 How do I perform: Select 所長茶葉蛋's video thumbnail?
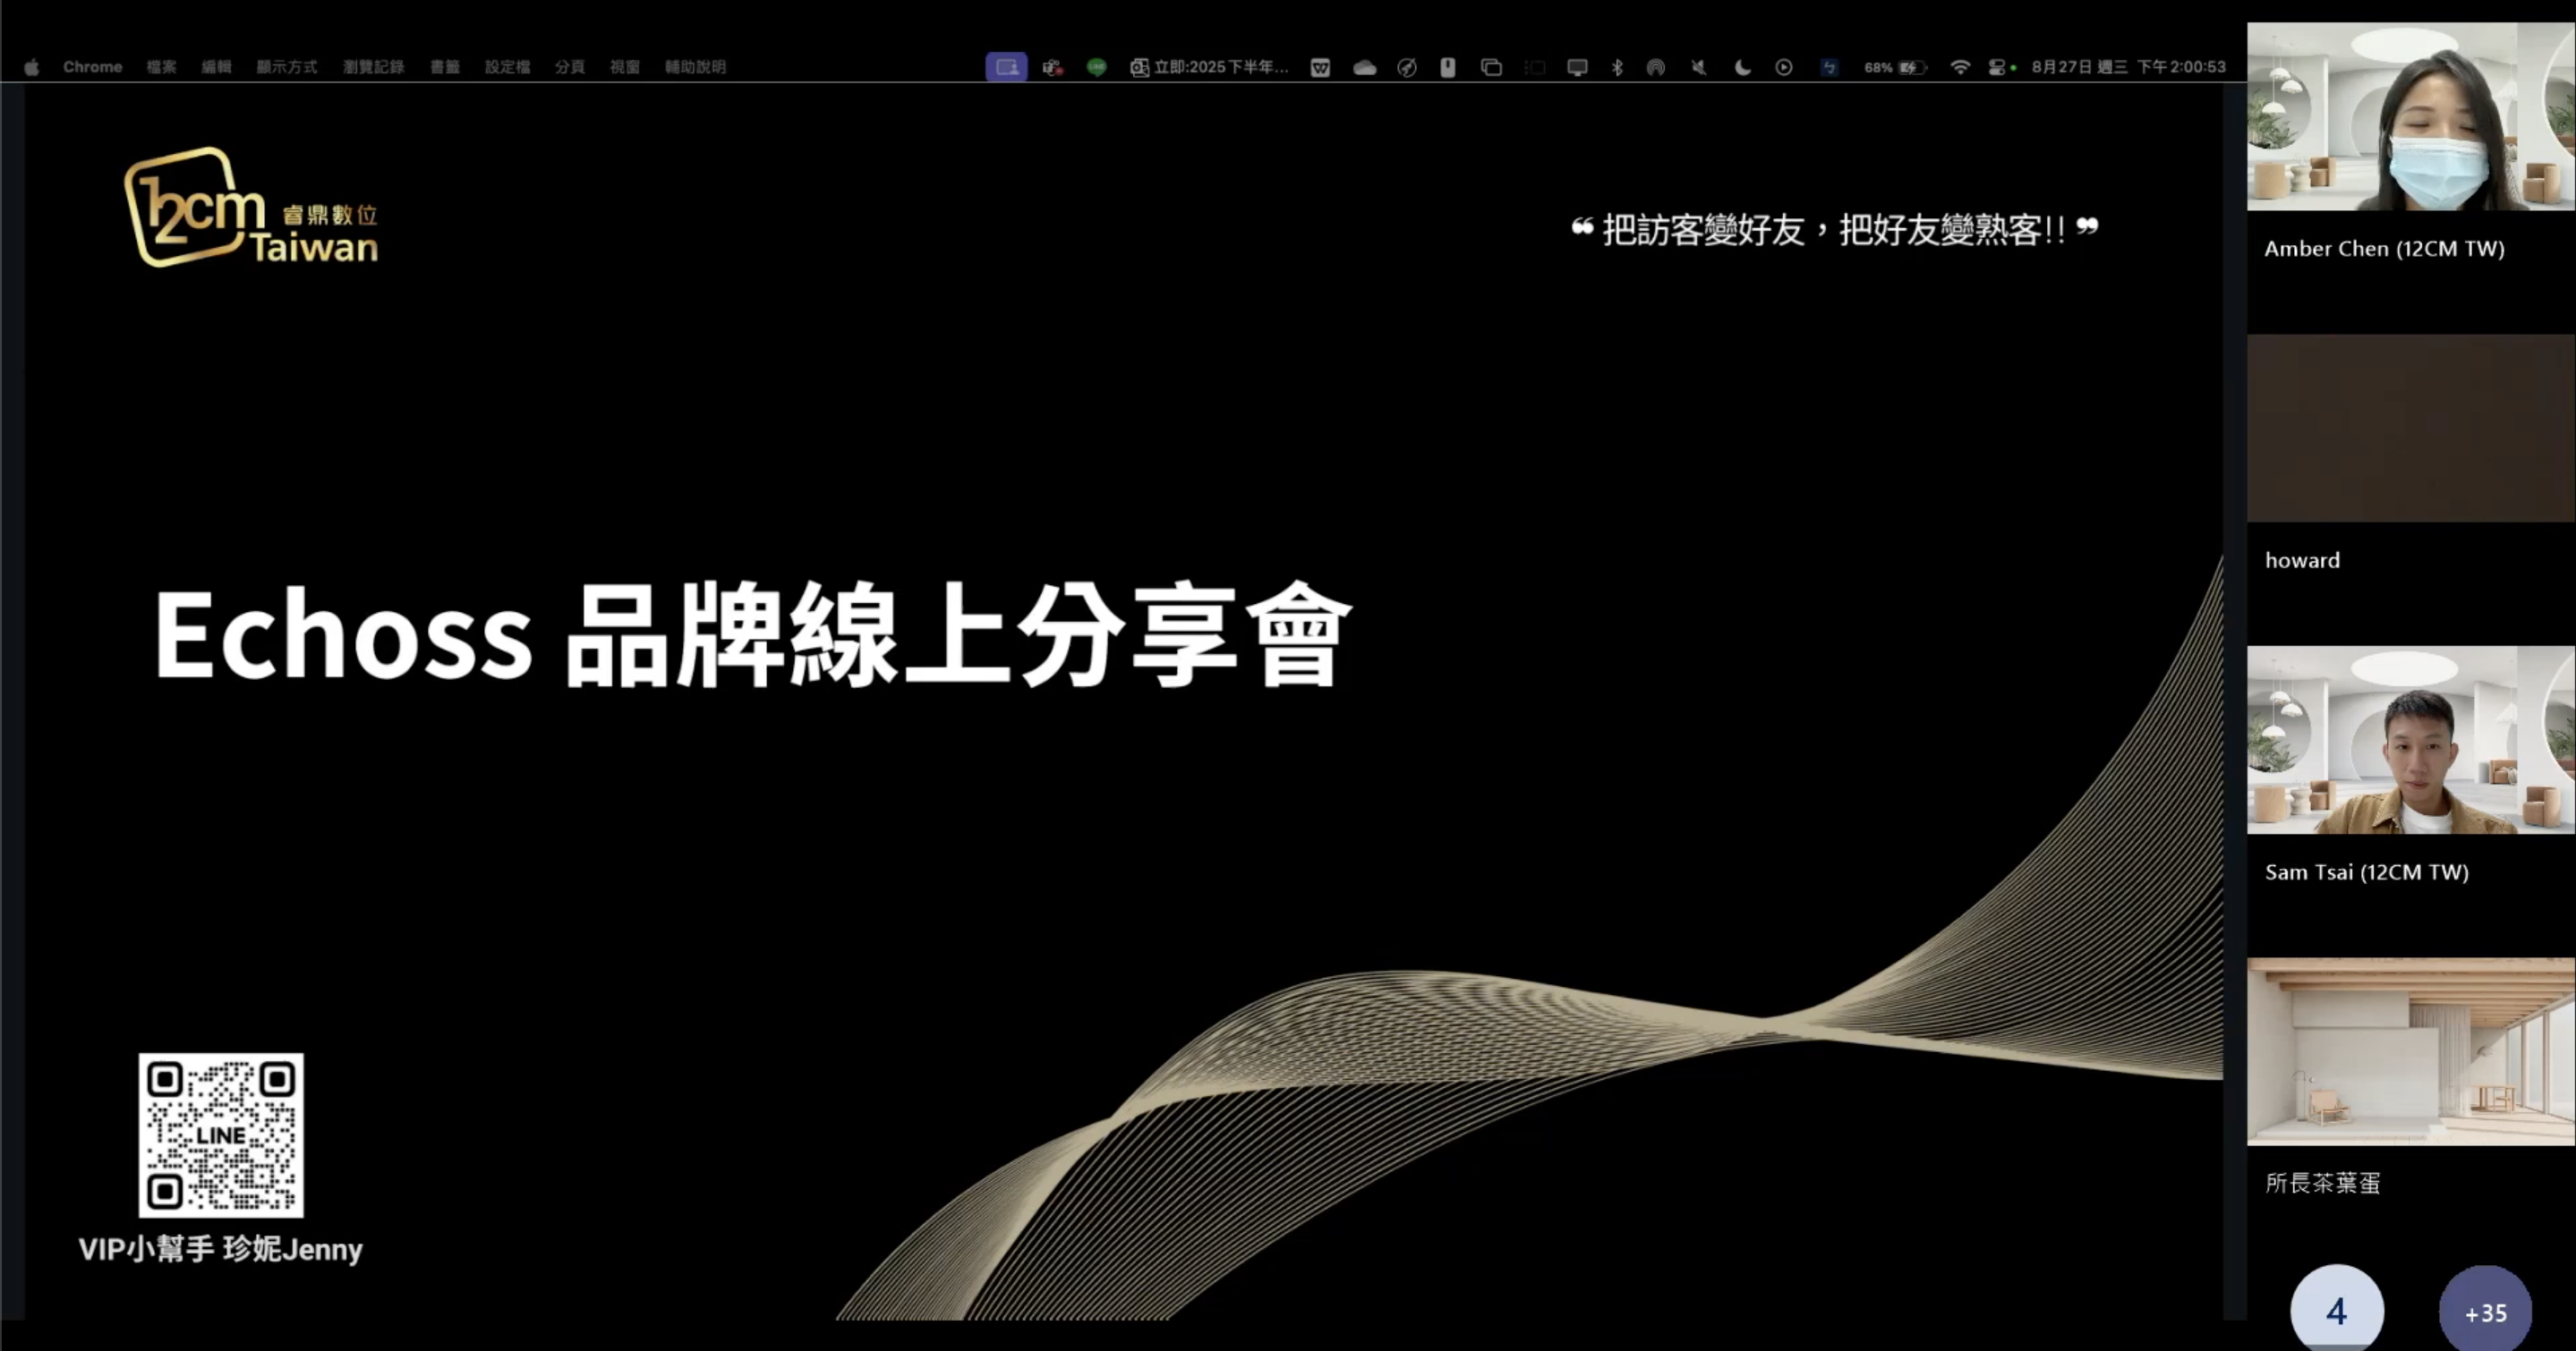(x=2411, y=1051)
